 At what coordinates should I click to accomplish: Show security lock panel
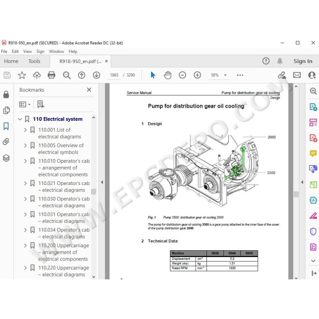(6, 94)
